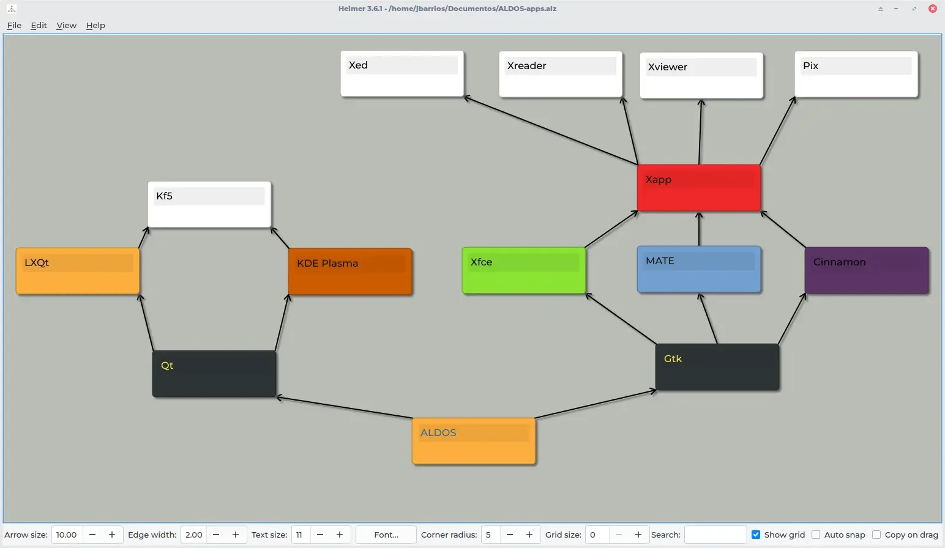Decrease grid size with minus button
945x548 pixels.
point(619,535)
